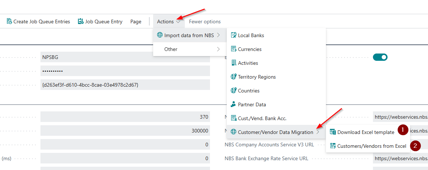Screen dimensions: 428x170
Task: Open the Page menu button
Action: pyautogui.click(x=136, y=22)
